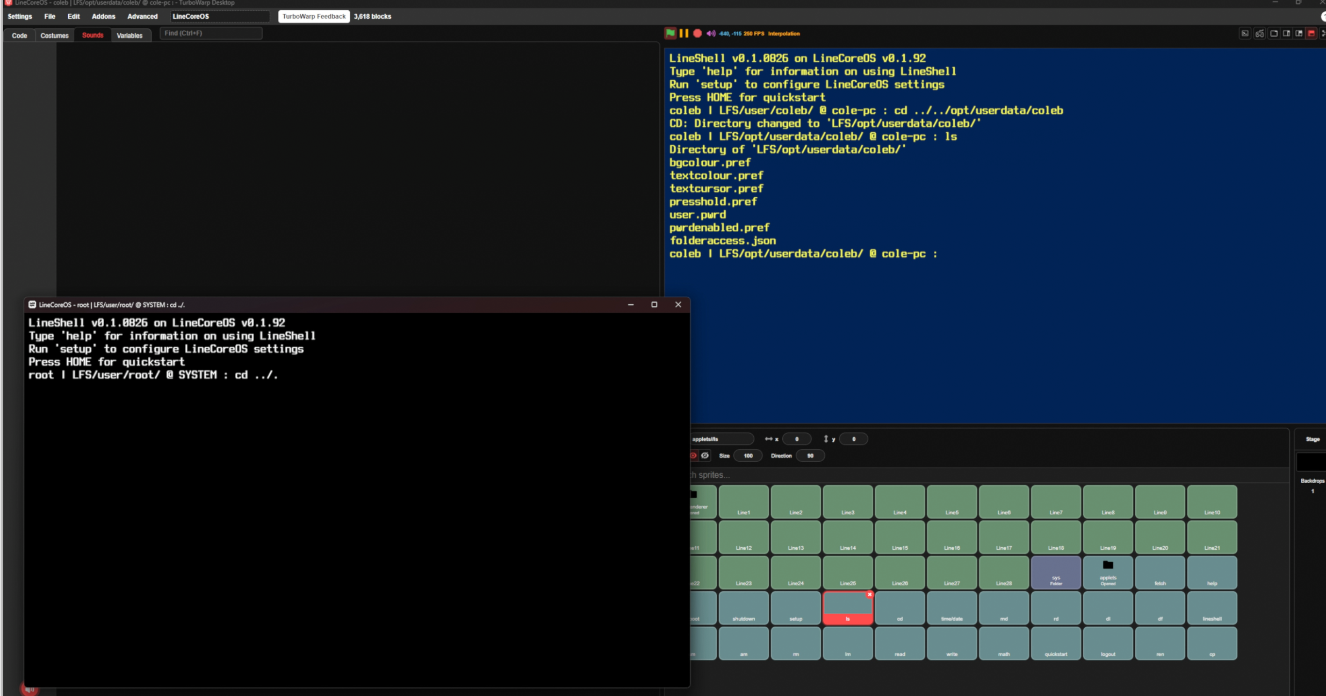Mute project using speaker icon
This screenshot has height=696, width=1326.
pyautogui.click(x=710, y=33)
